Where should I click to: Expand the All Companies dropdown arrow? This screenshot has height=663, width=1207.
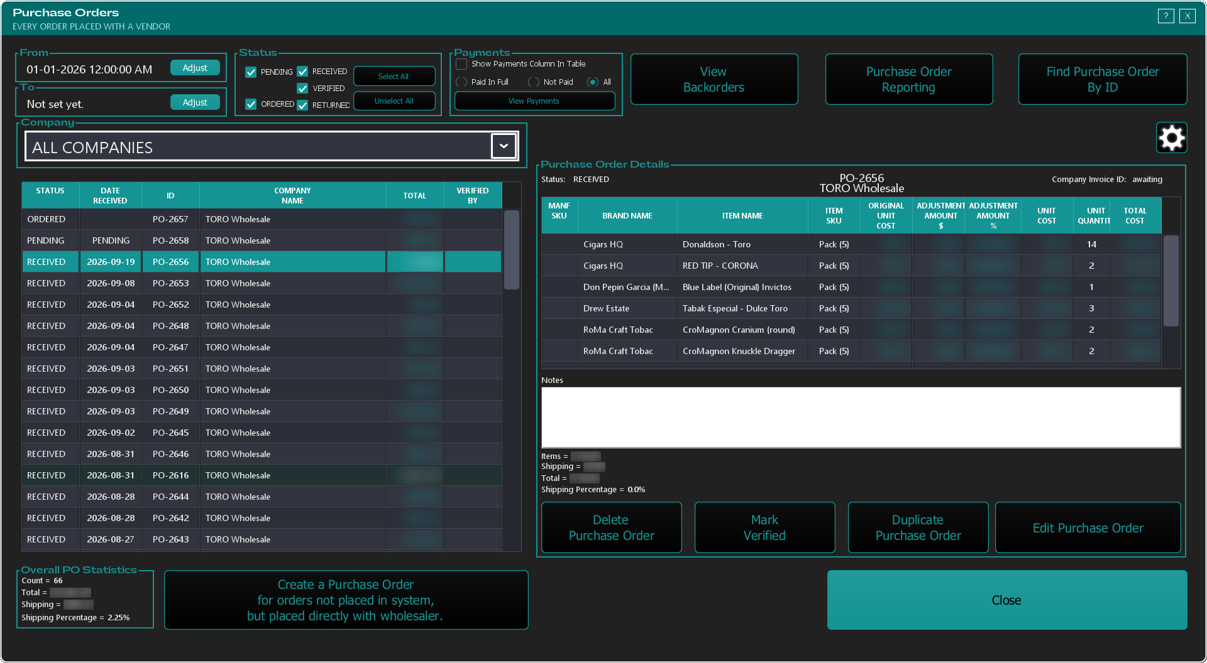(504, 146)
